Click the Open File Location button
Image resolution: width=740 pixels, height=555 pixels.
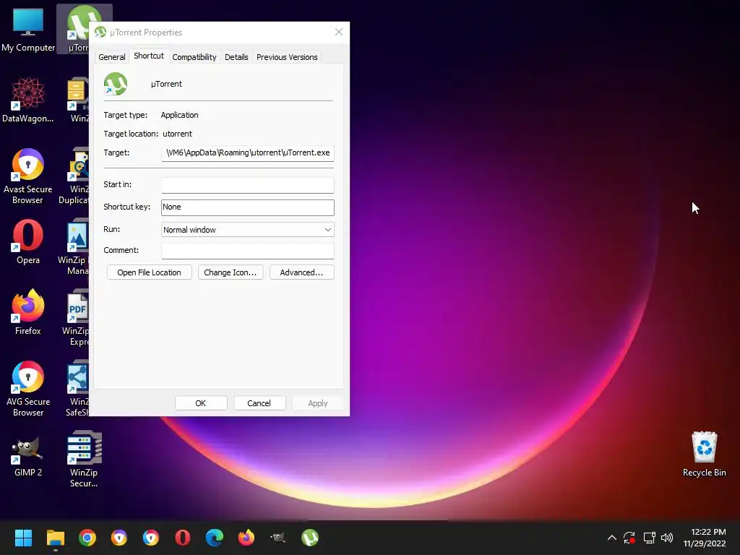click(x=149, y=272)
